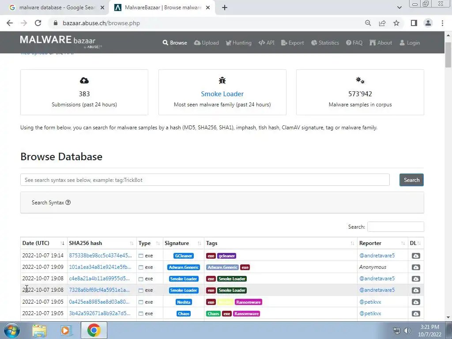452x339 pixels.
Task: Open Windows Explorer from the taskbar
Action: [39, 330]
